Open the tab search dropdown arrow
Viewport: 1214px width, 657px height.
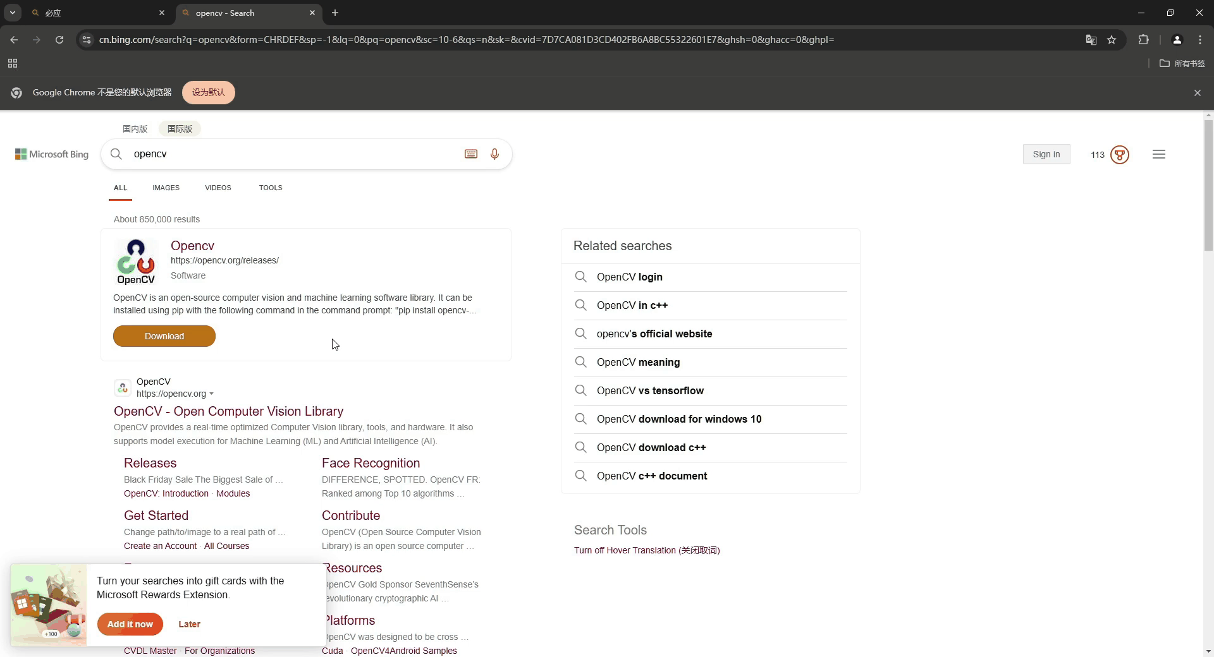pyautogui.click(x=12, y=13)
